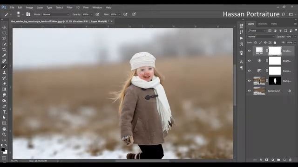Set the foreground color swatch
The image size is (298, 167).
tap(3, 149)
